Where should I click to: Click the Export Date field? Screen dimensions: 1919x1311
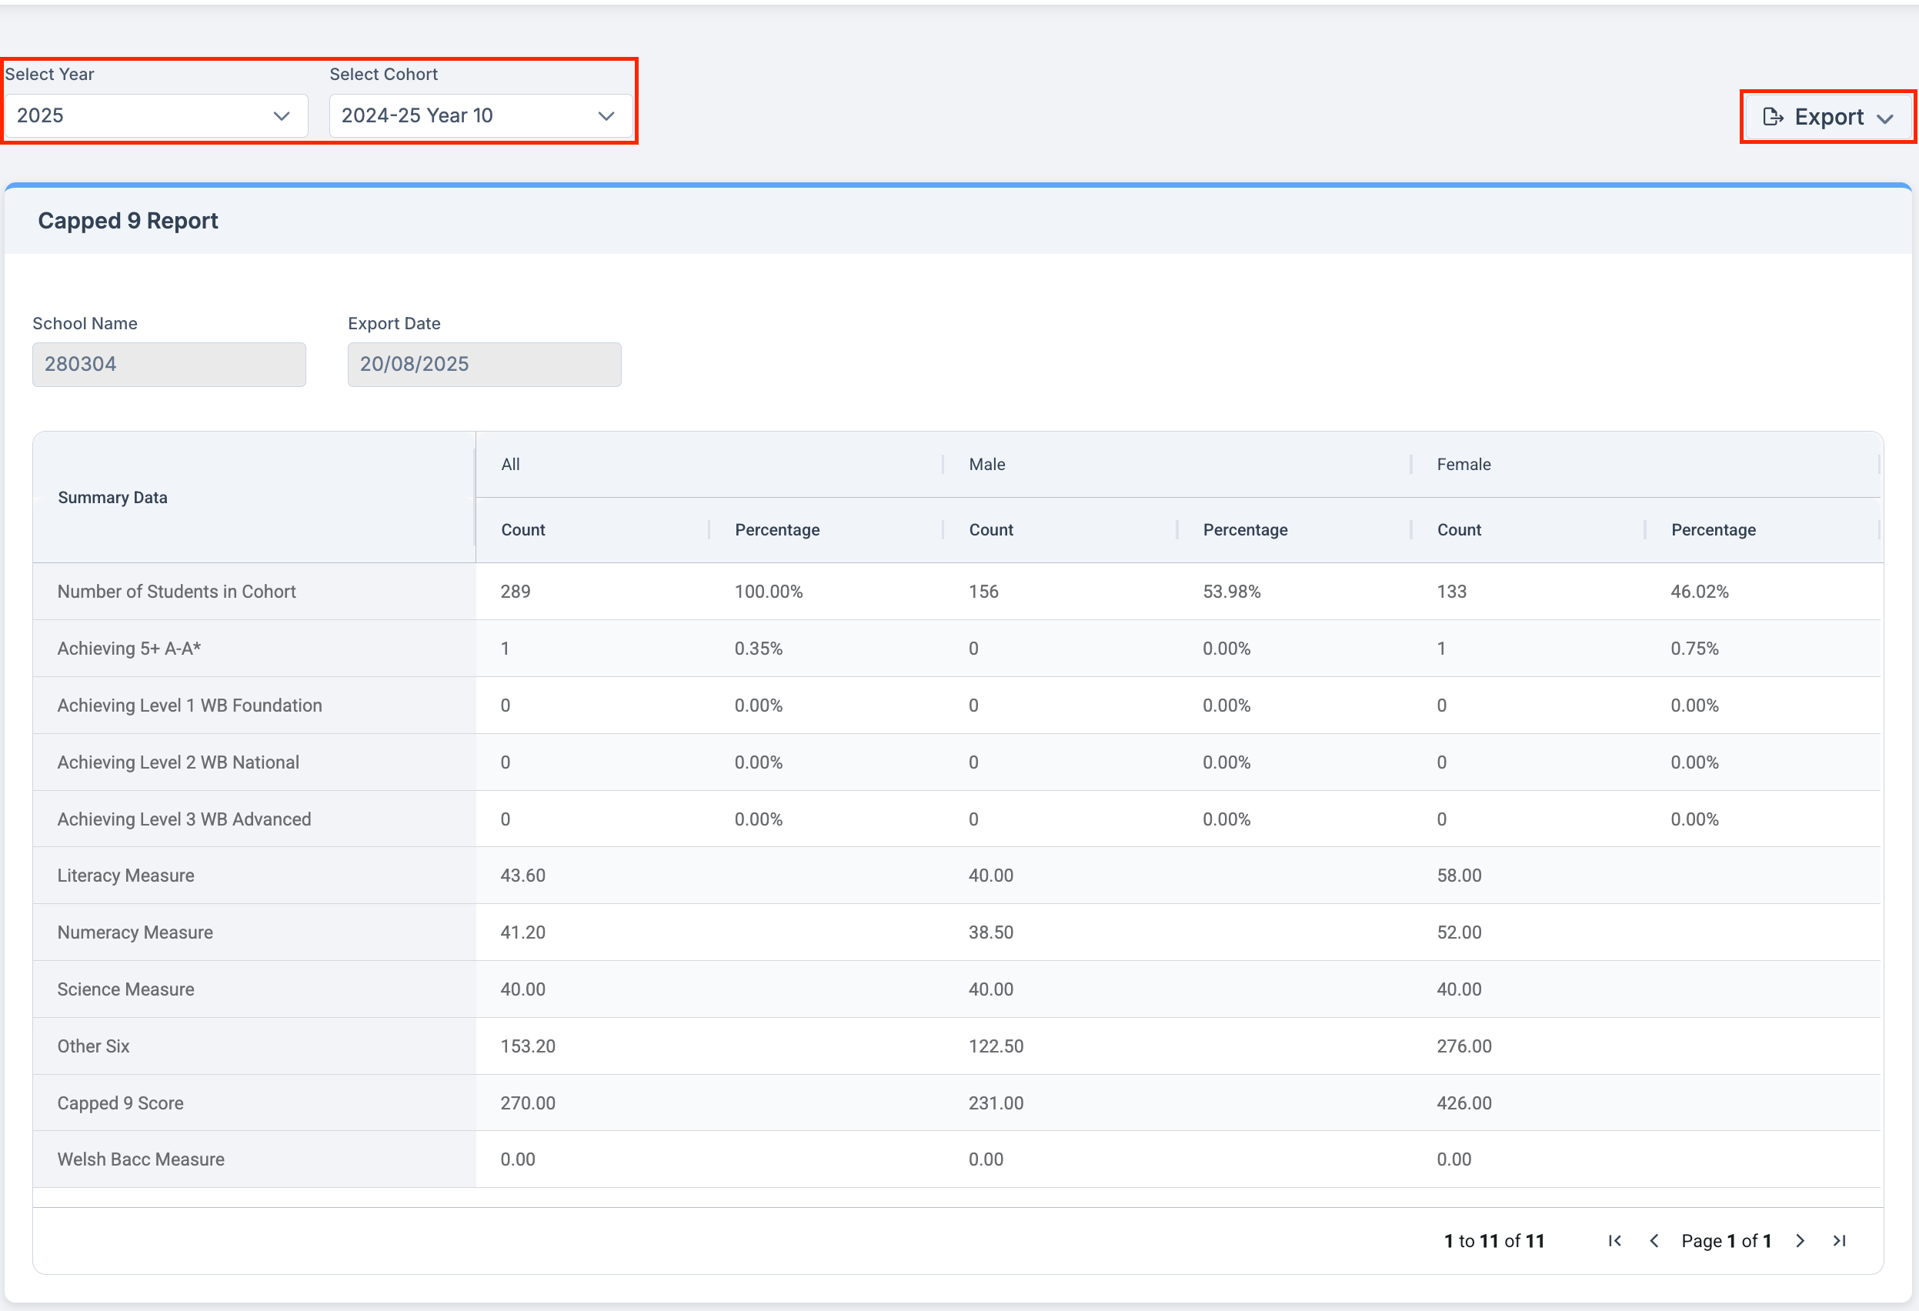[x=484, y=364]
